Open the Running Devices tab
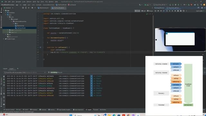 pyautogui.click(x=159, y=8)
